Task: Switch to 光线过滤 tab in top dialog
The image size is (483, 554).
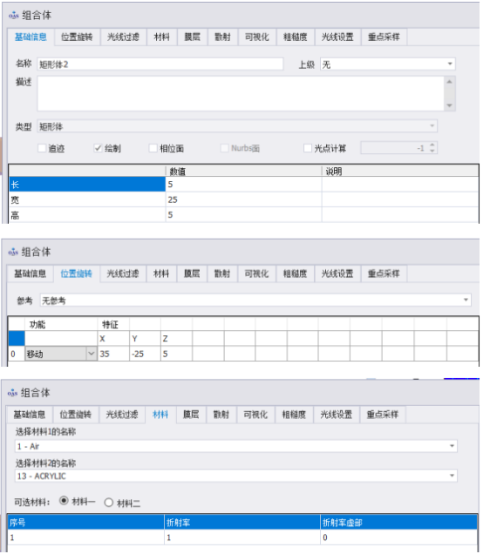Action: tap(123, 37)
